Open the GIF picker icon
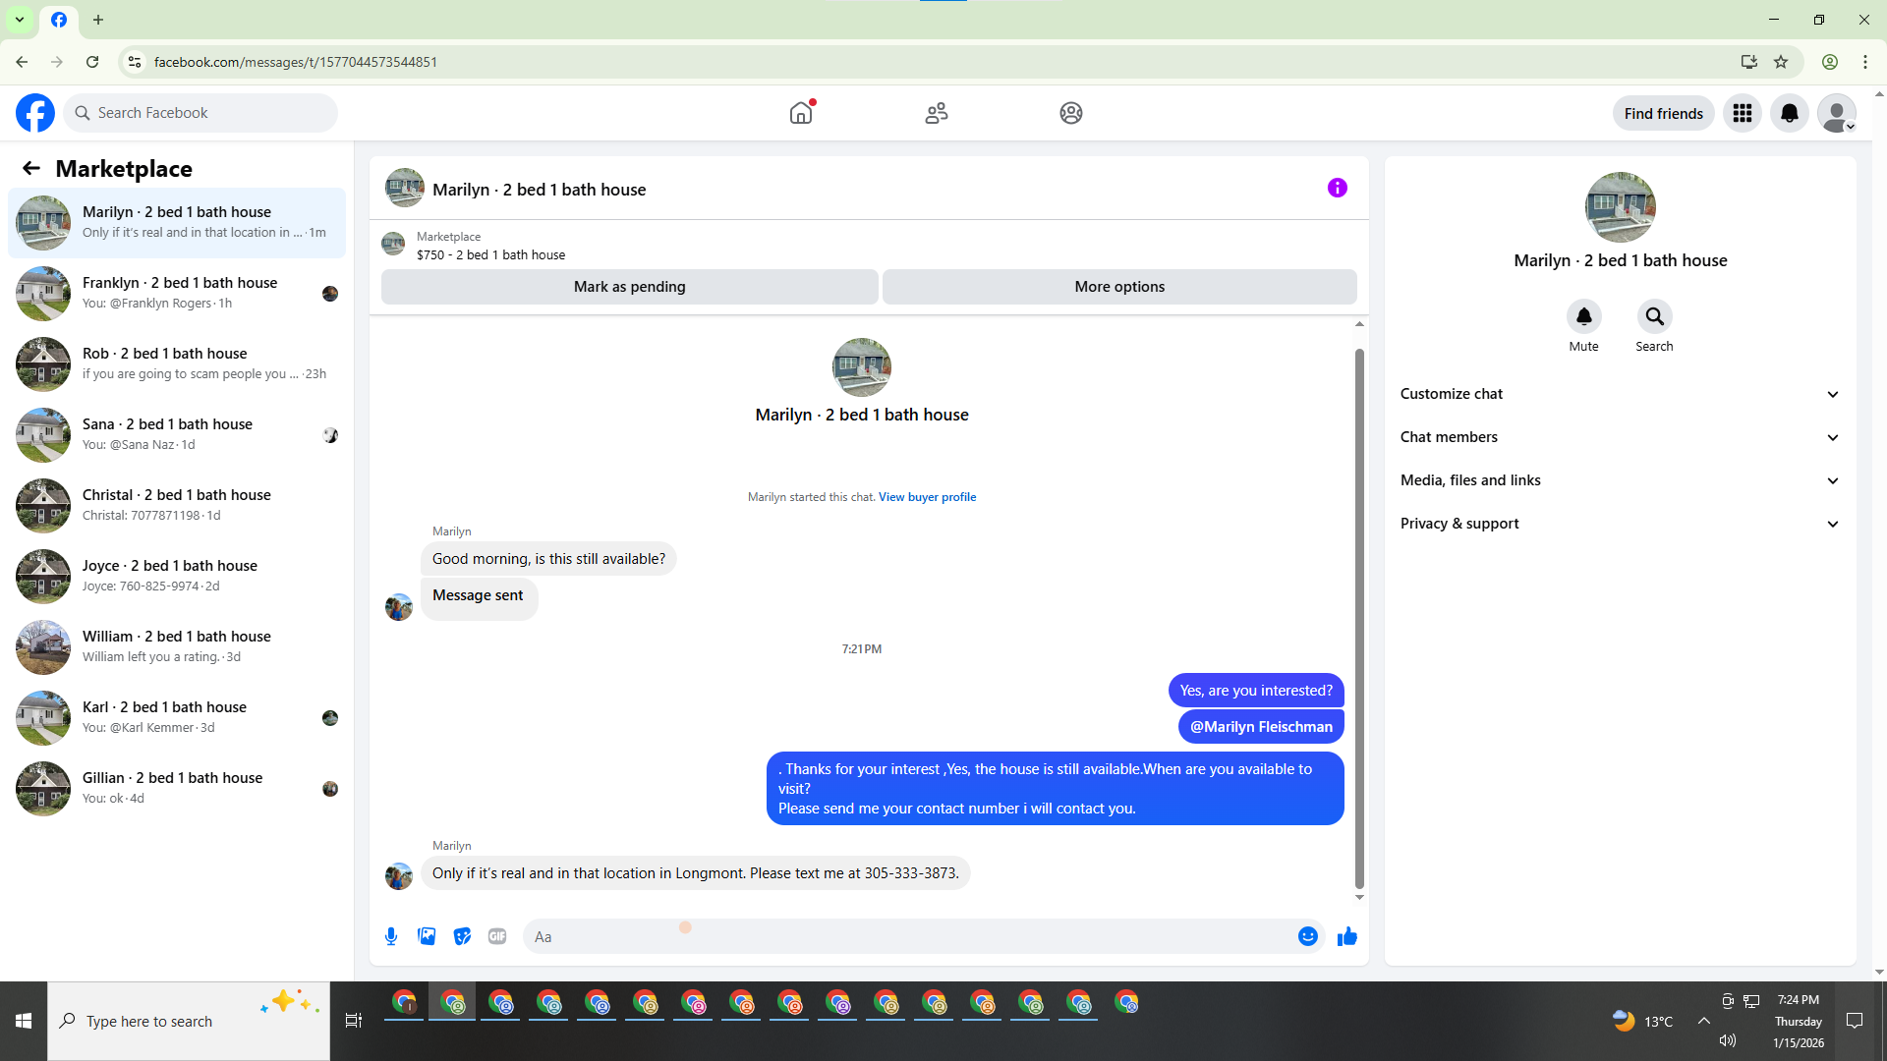The image size is (1887, 1061). pyautogui.click(x=497, y=936)
